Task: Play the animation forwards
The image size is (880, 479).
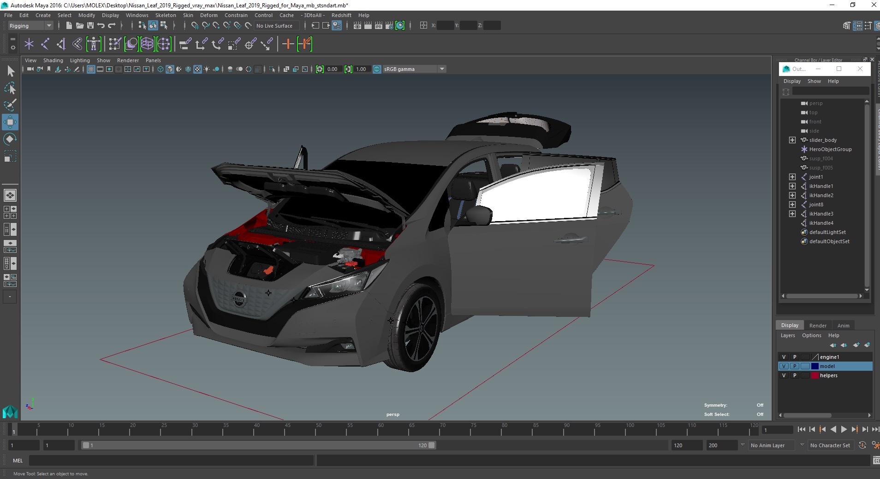Action: pos(844,429)
